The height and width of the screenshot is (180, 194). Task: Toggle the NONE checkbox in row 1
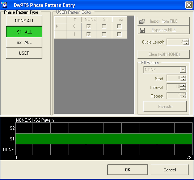click(x=89, y=34)
